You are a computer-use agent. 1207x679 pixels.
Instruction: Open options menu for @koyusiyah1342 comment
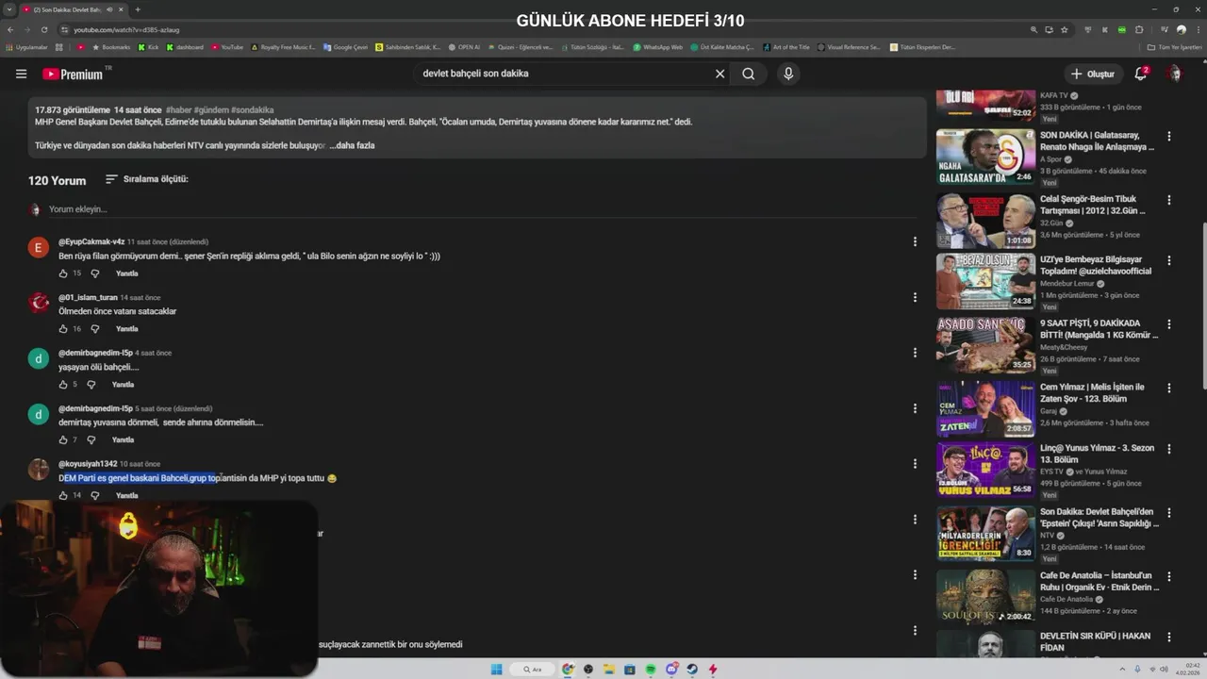pyautogui.click(x=914, y=463)
